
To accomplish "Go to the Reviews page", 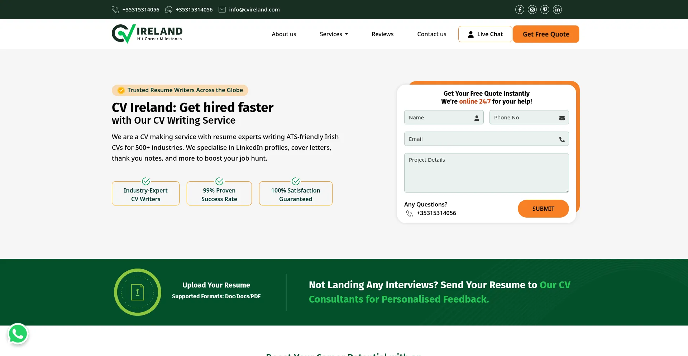I will pos(382,34).
